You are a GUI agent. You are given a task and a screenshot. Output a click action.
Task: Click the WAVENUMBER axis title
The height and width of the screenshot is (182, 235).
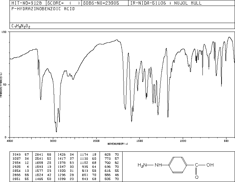pyautogui.click(x=118, y=144)
